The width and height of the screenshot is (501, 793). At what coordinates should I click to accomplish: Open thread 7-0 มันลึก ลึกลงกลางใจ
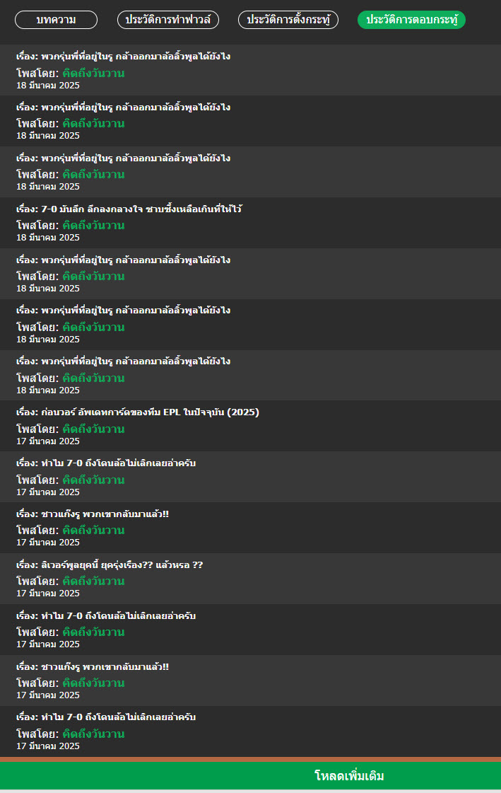[x=129, y=209]
